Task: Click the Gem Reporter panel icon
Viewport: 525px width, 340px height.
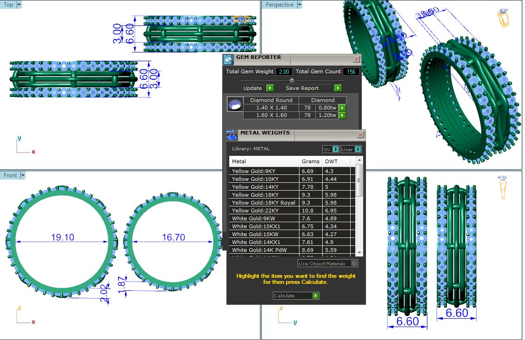Action: coord(228,59)
